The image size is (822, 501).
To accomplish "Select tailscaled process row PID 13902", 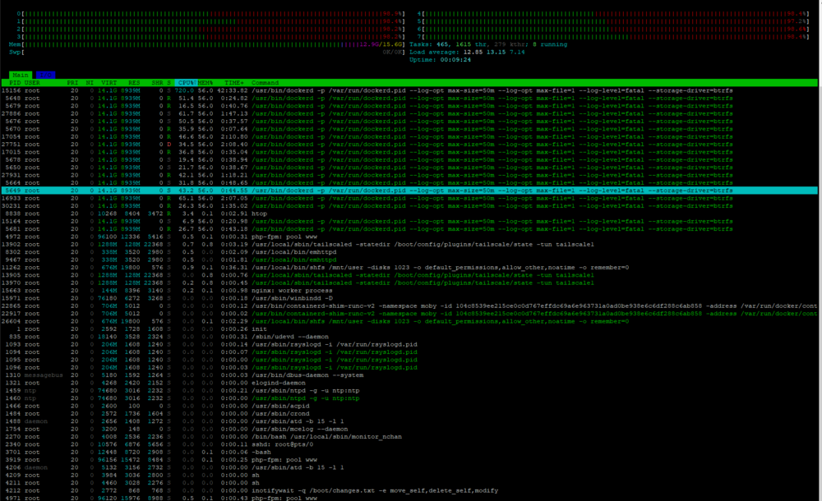I will coord(409,244).
